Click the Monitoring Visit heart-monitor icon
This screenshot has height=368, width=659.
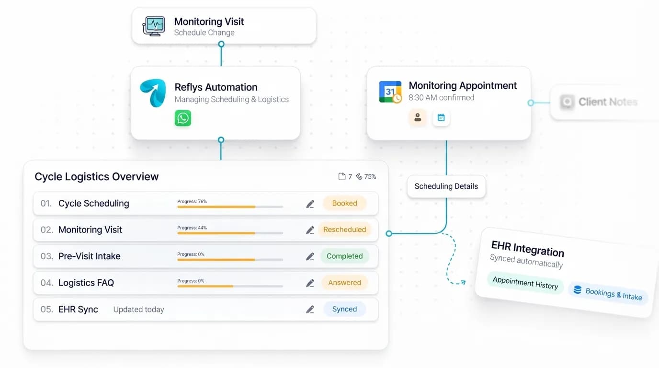pyautogui.click(x=154, y=26)
